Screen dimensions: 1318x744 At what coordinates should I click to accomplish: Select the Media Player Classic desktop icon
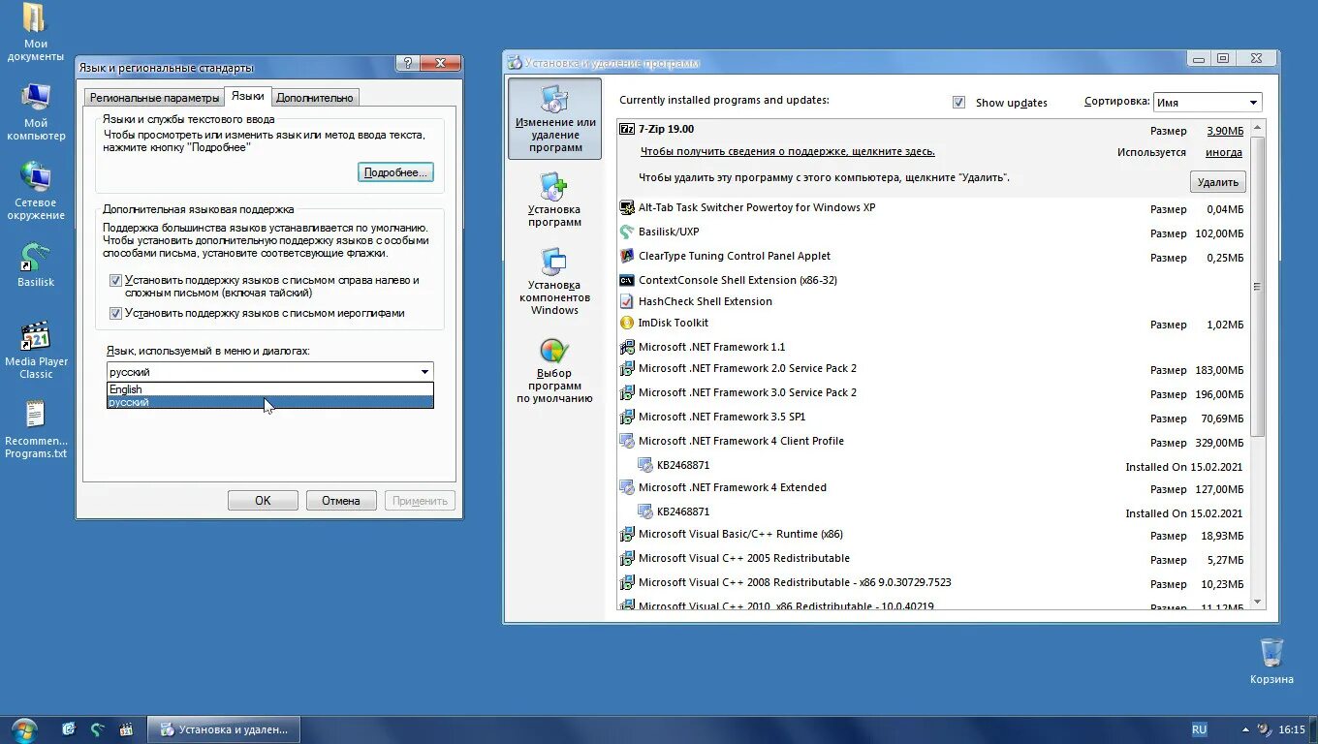[x=36, y=351]
